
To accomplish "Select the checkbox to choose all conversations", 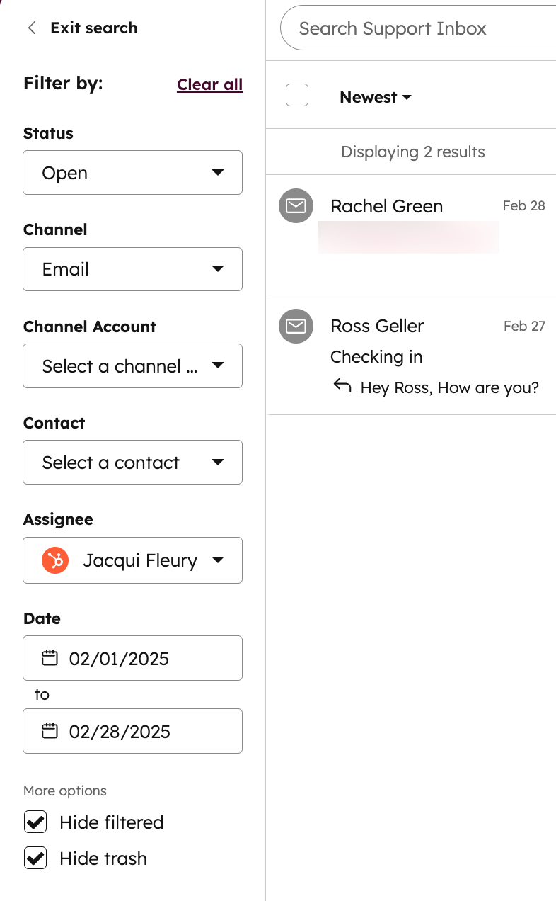I will point(297,95).
